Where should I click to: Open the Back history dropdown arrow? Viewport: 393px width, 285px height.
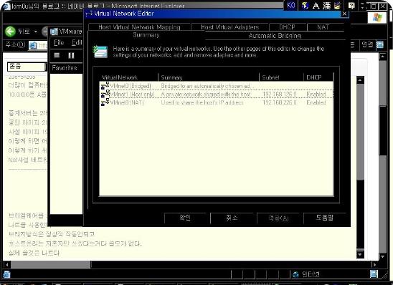click(36, 32)
